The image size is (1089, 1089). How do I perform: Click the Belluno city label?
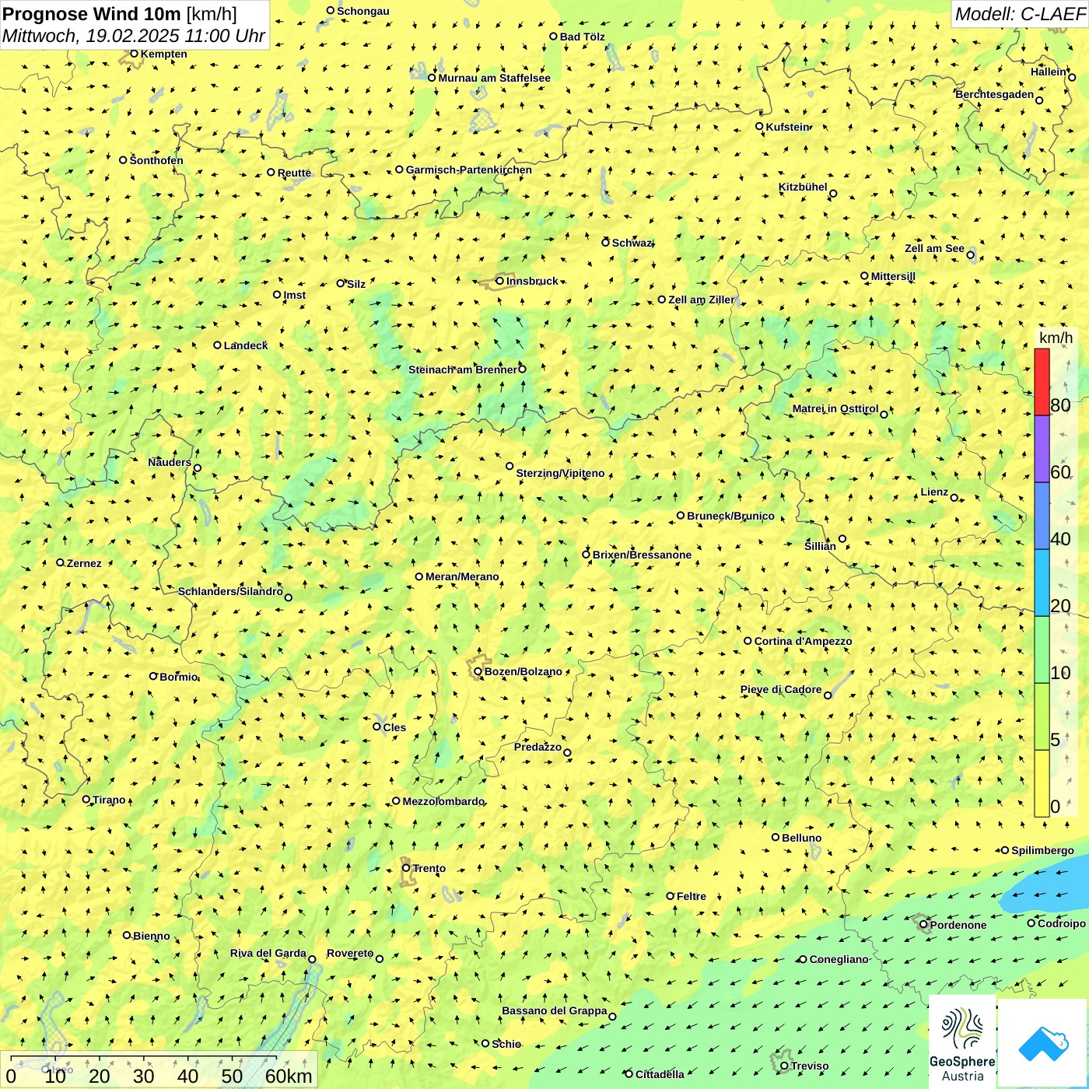click(x=801, y=838)
